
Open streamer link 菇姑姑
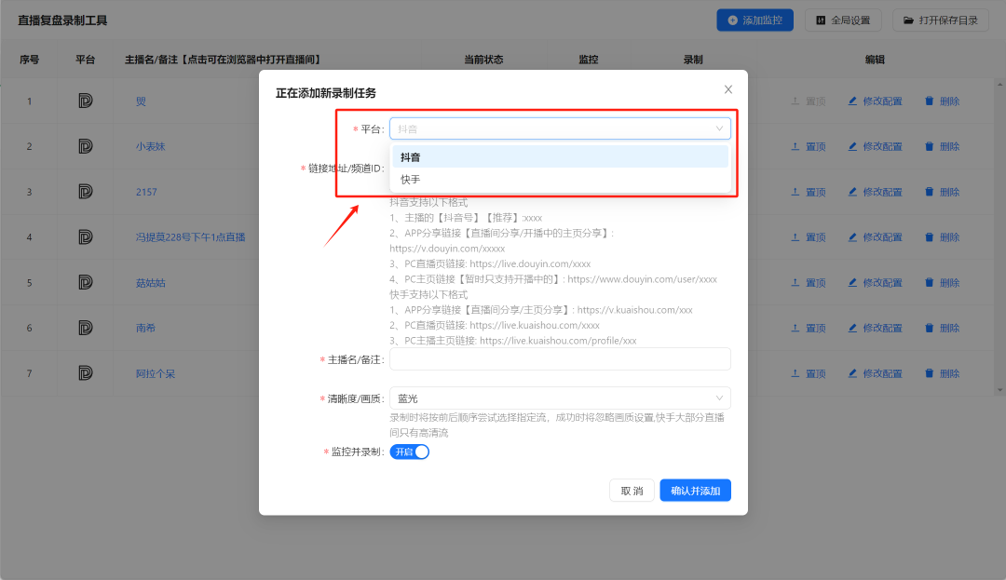[x=150, y=283]
